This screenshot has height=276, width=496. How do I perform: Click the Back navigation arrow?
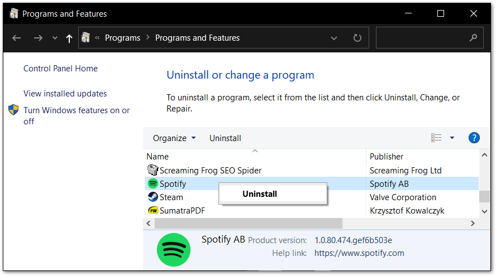(x=16, y=38)
